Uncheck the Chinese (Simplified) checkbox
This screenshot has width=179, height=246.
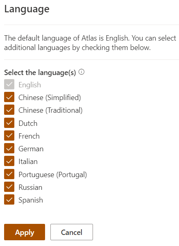[x=9, y=97]
